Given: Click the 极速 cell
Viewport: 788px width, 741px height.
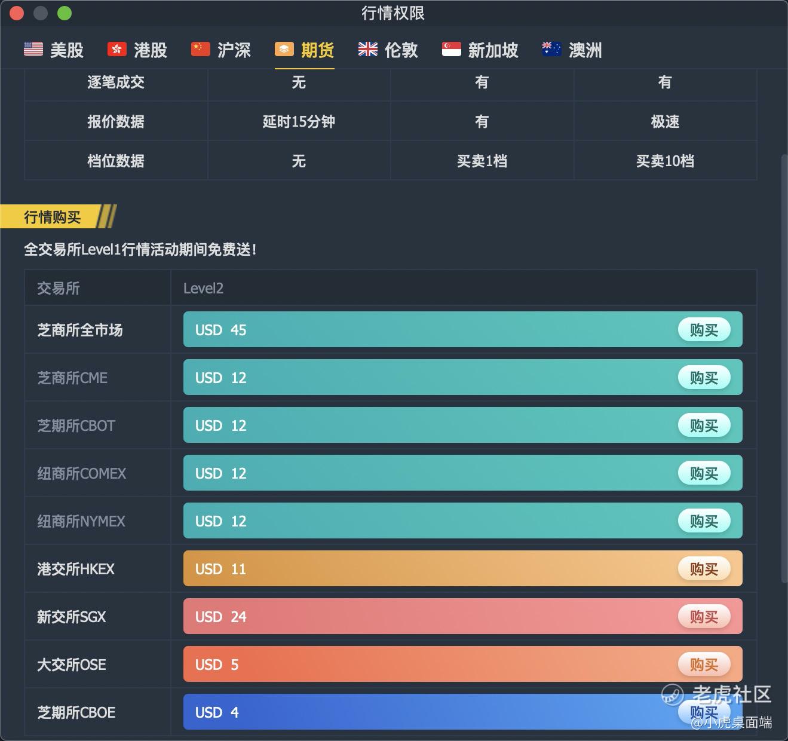Looking at the screenshot, I should click(x=665, y=121).
